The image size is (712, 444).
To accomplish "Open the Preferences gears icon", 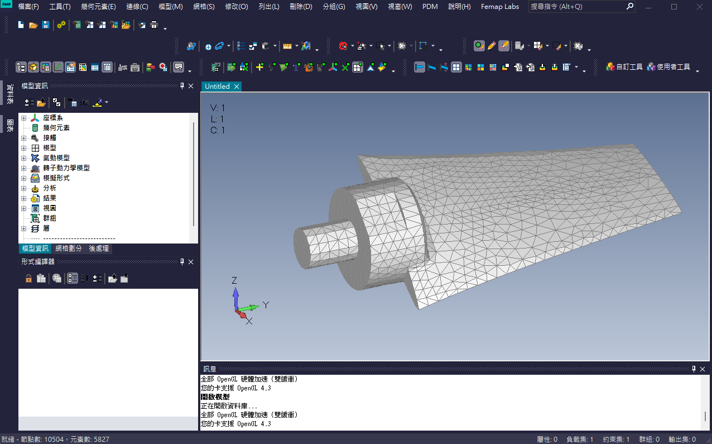I will [62, 25].
